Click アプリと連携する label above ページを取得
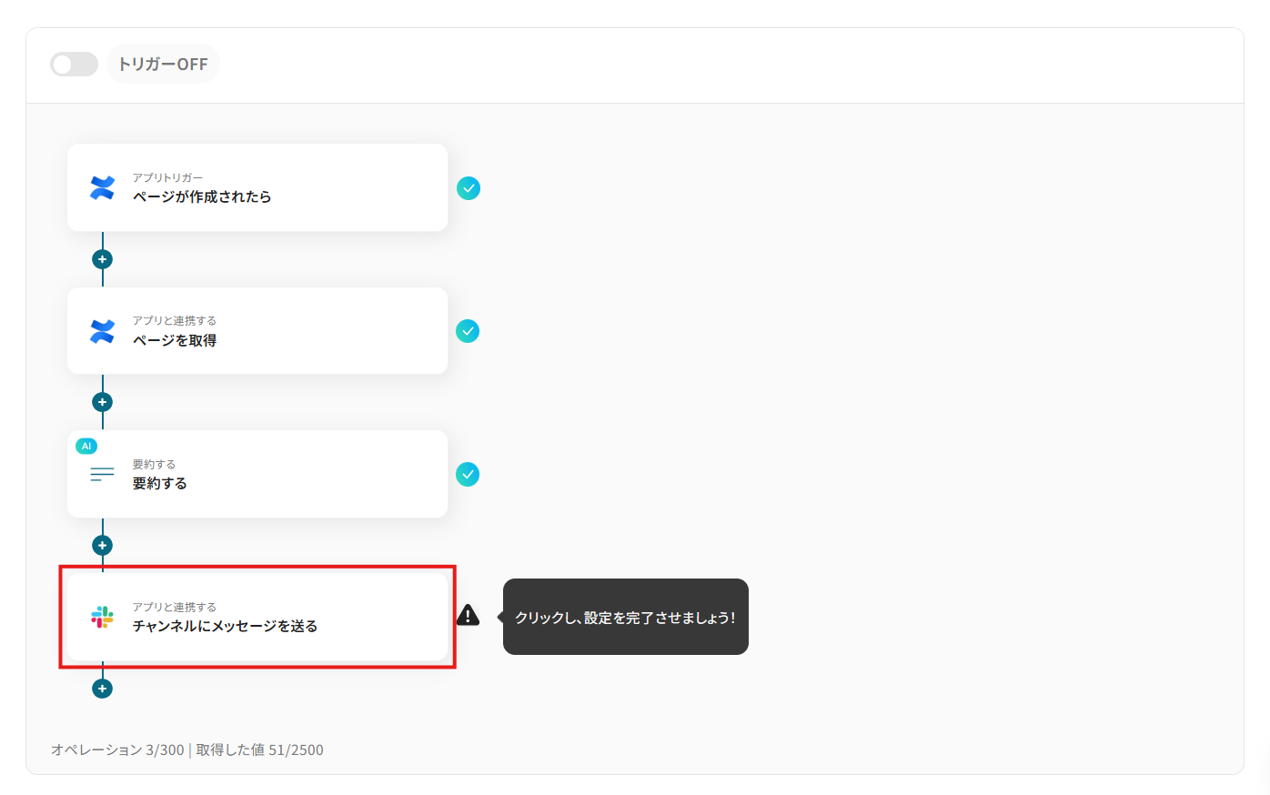Viewport: 1270px width, 795px height. pos(175,320)
